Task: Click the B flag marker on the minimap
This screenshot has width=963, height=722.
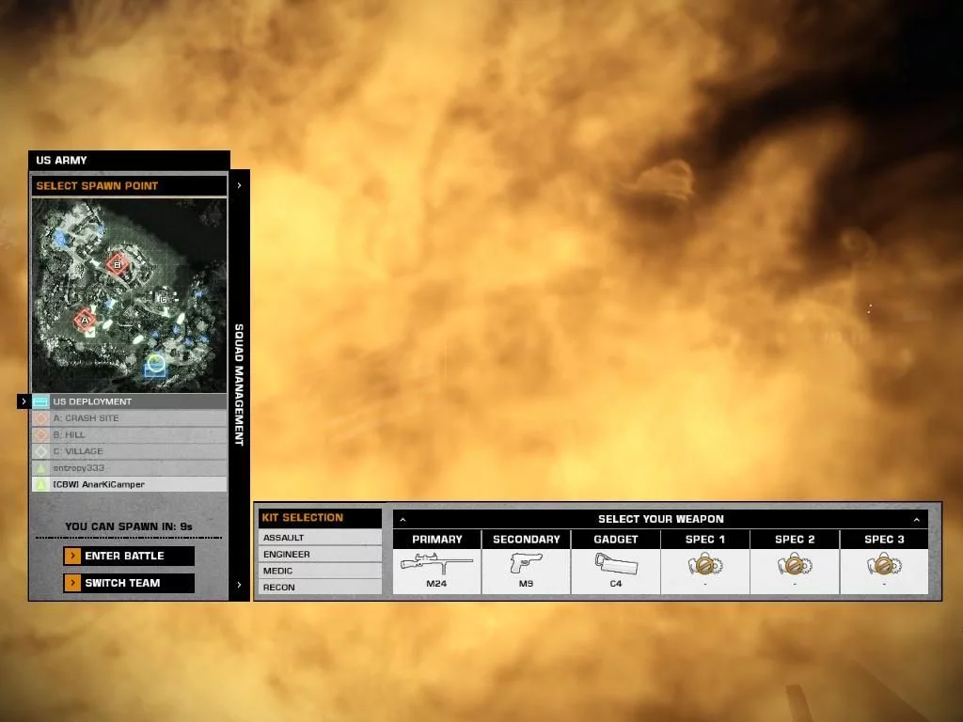Action: click(118, 264)
